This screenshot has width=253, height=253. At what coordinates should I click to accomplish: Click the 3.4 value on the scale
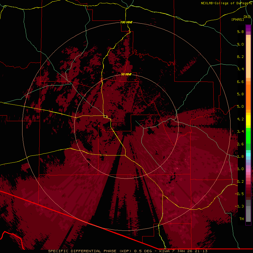coord(240,132)
